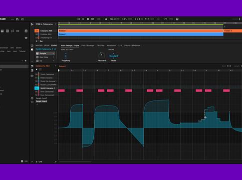Restart playback with the skip-to-start button
Screen dimensions: 242x180
[x=79, y=19]
